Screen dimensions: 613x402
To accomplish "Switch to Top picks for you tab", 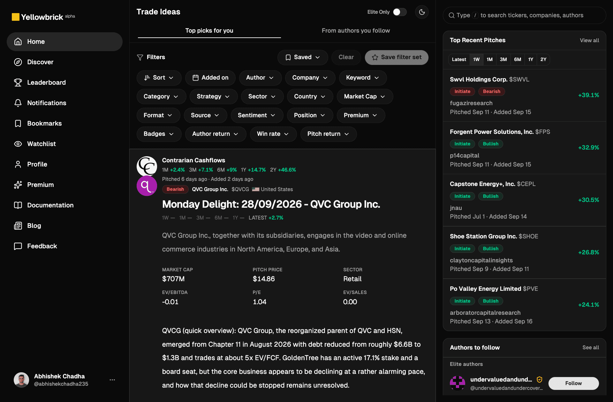I will coord(209,31).
